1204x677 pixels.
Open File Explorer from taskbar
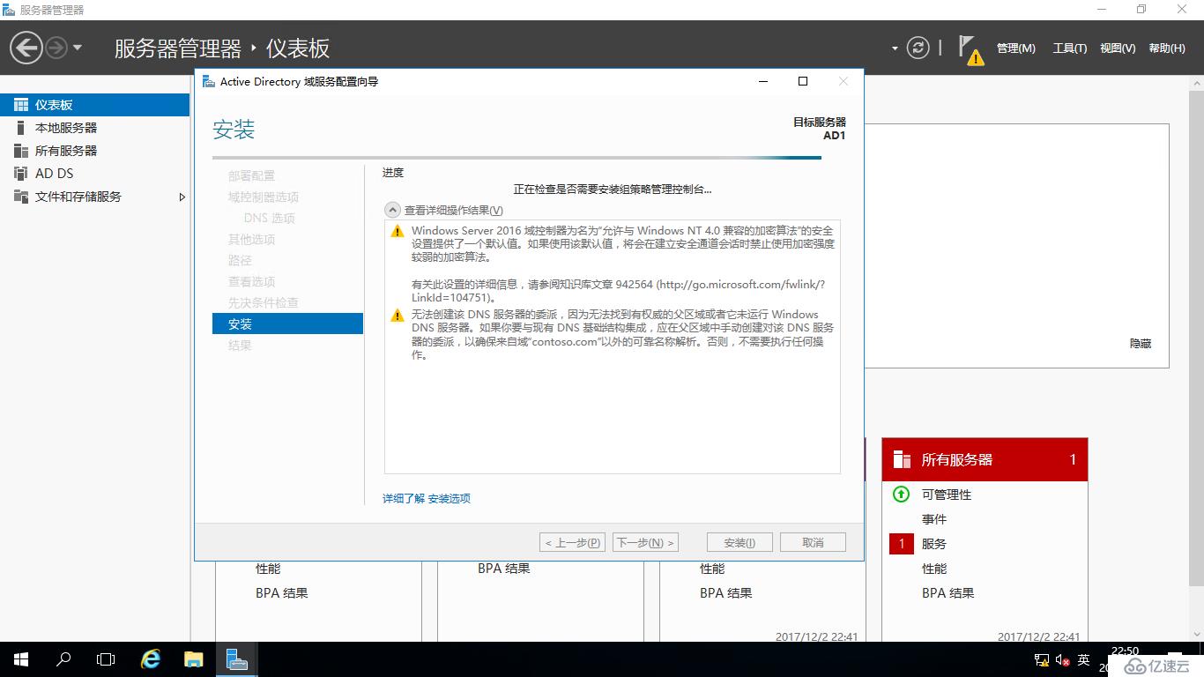tap(193, 659)
